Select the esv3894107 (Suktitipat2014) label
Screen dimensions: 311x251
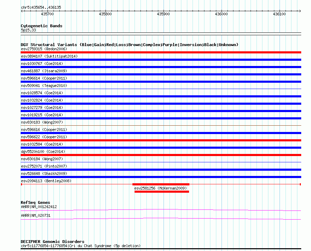pos(49,56)
